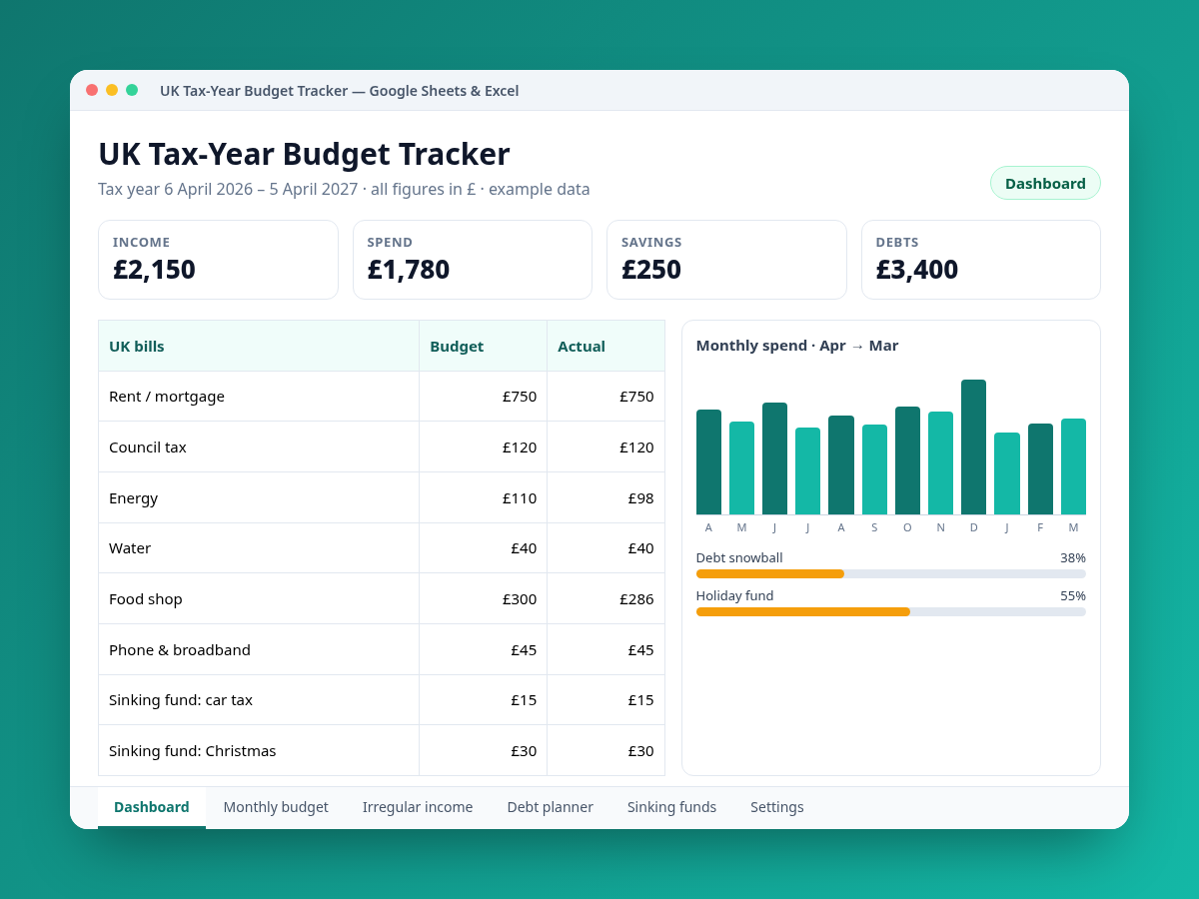Click the 55% Holiday fund value
The image size is (1199, 899).
1073,596
